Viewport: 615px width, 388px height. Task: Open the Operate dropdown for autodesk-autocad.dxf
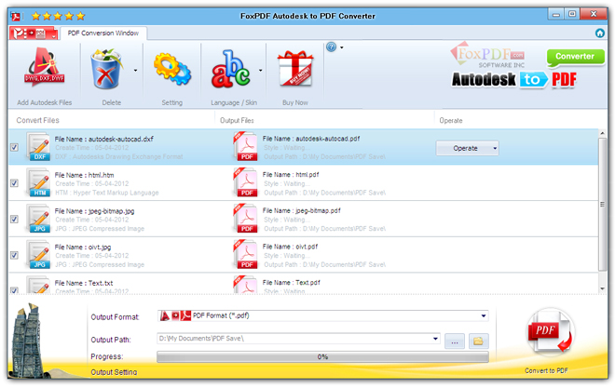coord(467,148)
